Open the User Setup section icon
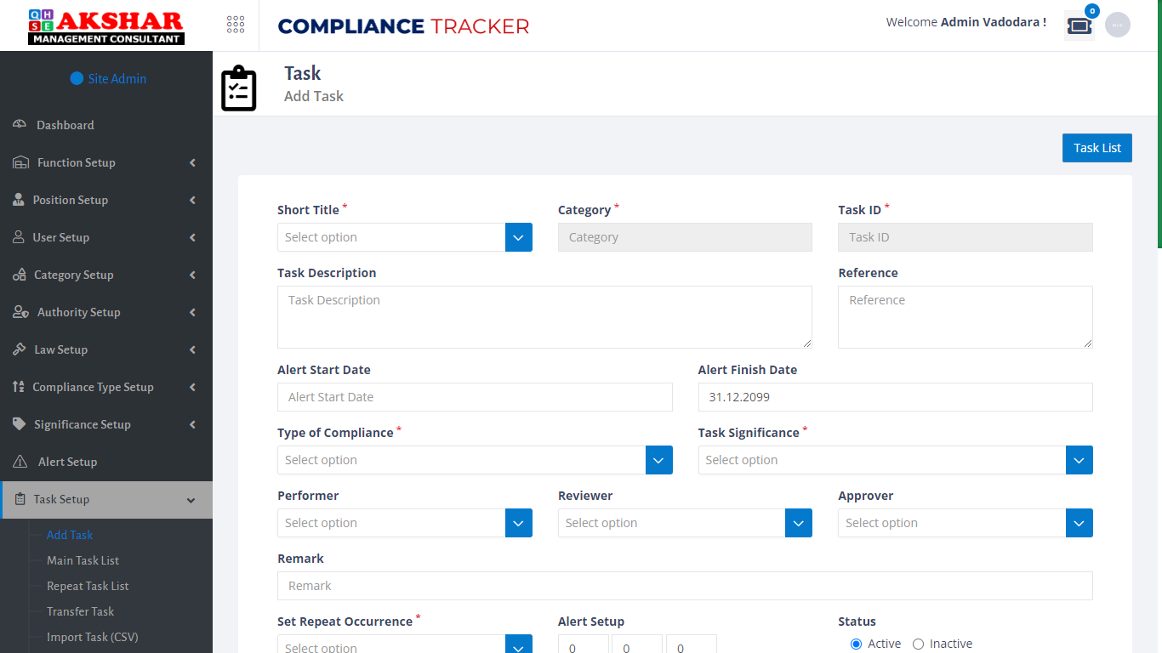This screenshot has height=653, width=1162. coord(19,237)
